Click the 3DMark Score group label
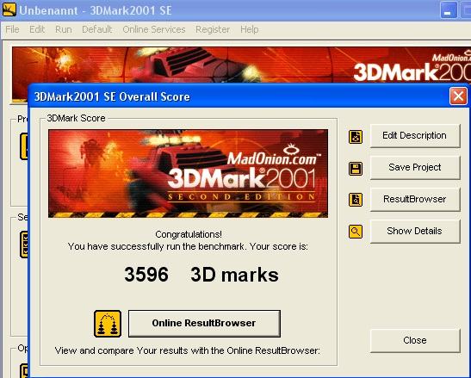The height and width of the screenshot is (378, 471). 76,118
